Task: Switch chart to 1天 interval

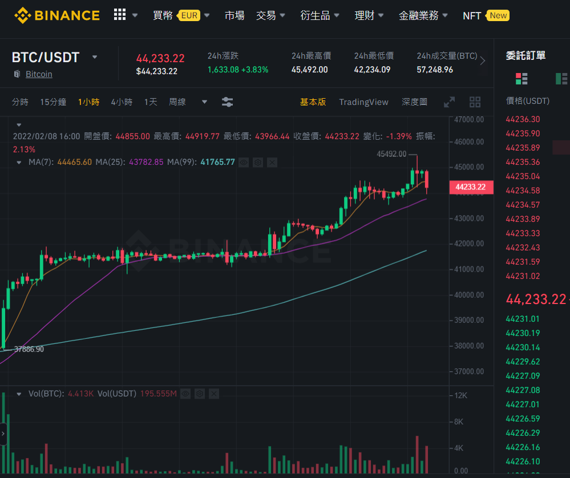Action: click(x=151, y=102)
